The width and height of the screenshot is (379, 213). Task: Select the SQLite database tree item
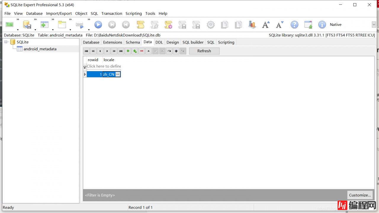pos(23,42)
